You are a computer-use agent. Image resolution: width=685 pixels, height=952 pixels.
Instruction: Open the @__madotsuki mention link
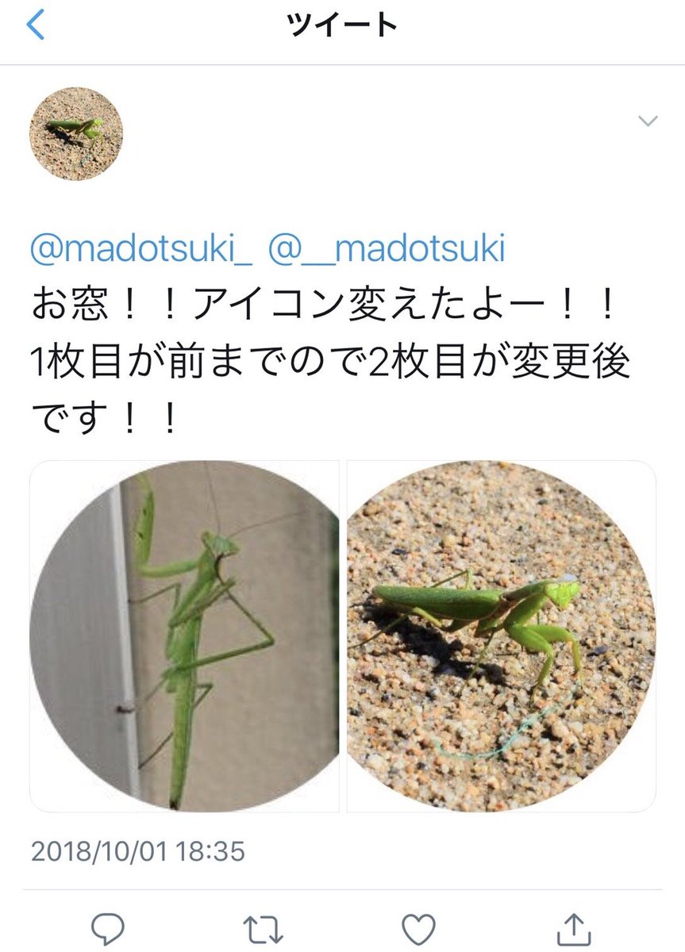[x=387, y=250]
